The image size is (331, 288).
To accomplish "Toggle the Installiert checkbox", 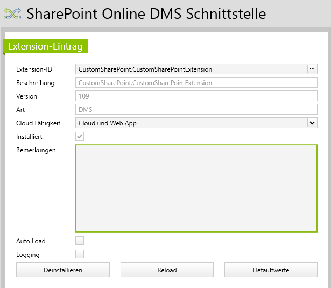I will click(x=80, y=137).
